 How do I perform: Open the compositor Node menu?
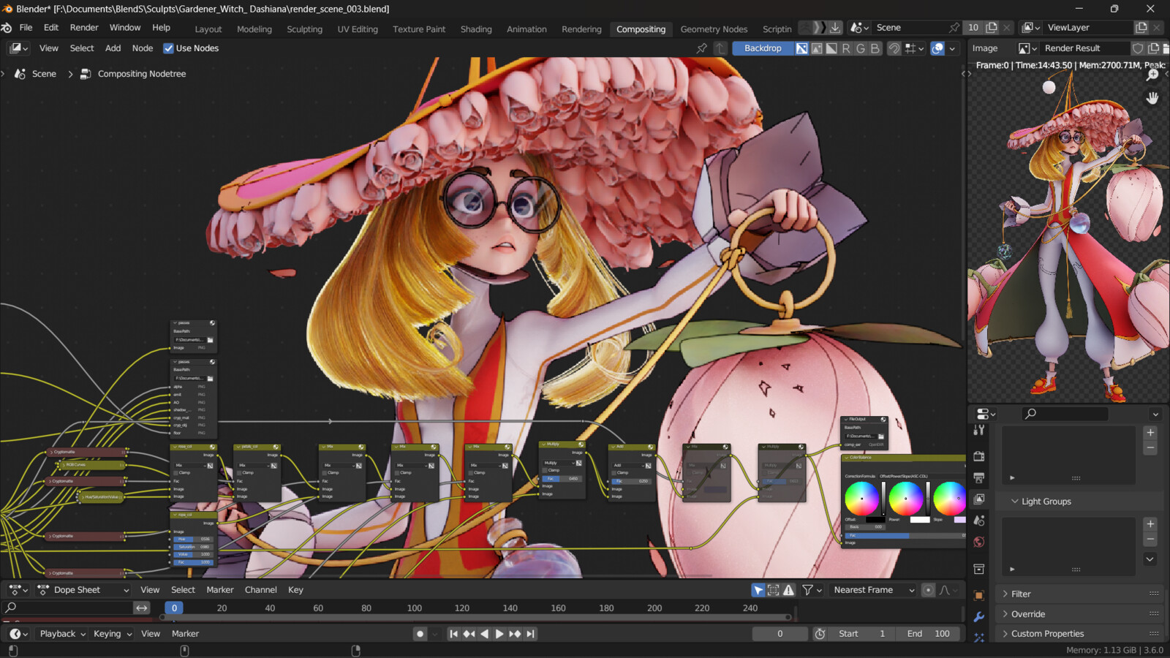pos(143,48)
